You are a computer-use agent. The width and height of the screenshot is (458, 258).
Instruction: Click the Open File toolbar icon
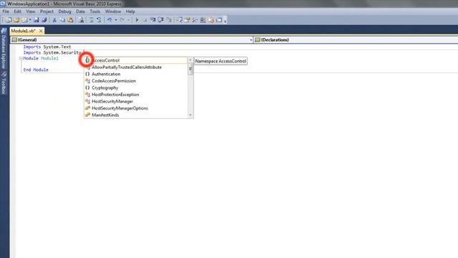(x=16, y=20)
